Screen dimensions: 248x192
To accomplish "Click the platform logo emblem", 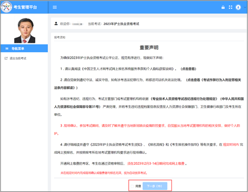I will pos(6,7).
